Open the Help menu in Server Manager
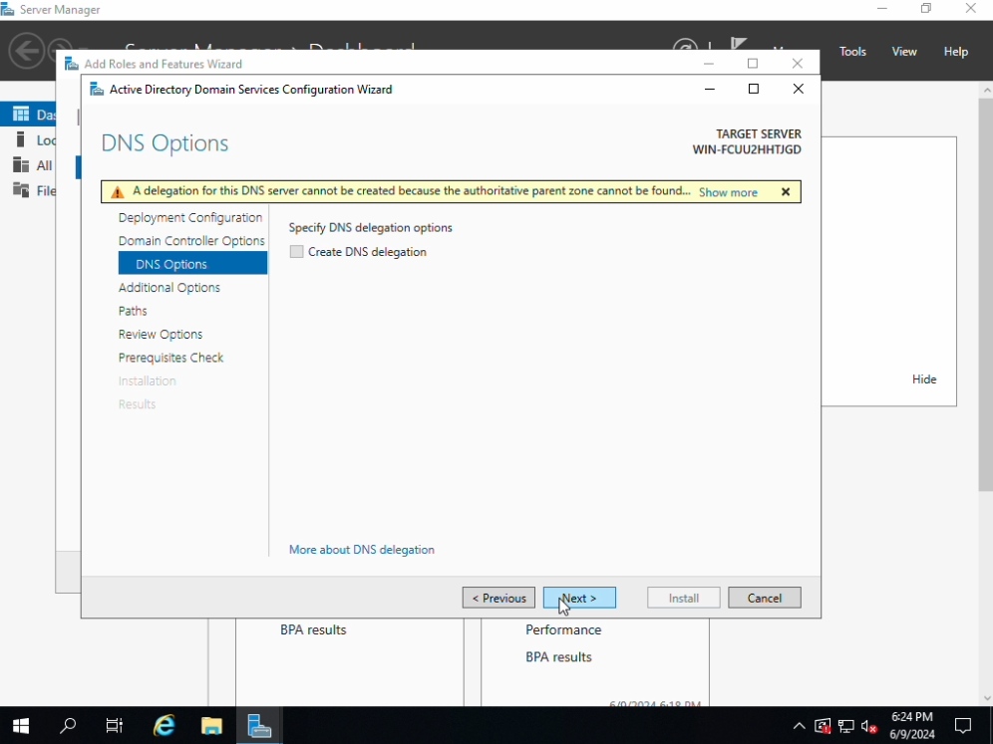Screen dimensions: 993x744 coord(956,52)
